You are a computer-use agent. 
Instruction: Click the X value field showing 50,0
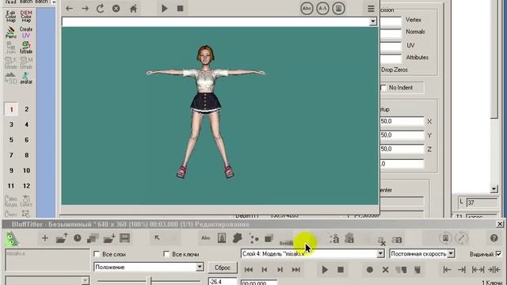[402, 121]
